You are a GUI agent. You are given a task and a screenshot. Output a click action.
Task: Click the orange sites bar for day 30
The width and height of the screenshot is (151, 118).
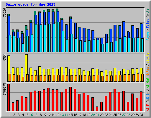tap(138, 78)
